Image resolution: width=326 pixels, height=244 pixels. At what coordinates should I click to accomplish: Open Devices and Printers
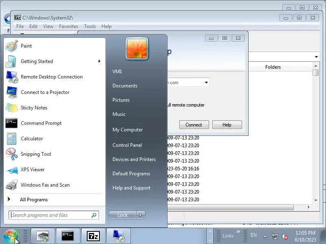[134, 159]
